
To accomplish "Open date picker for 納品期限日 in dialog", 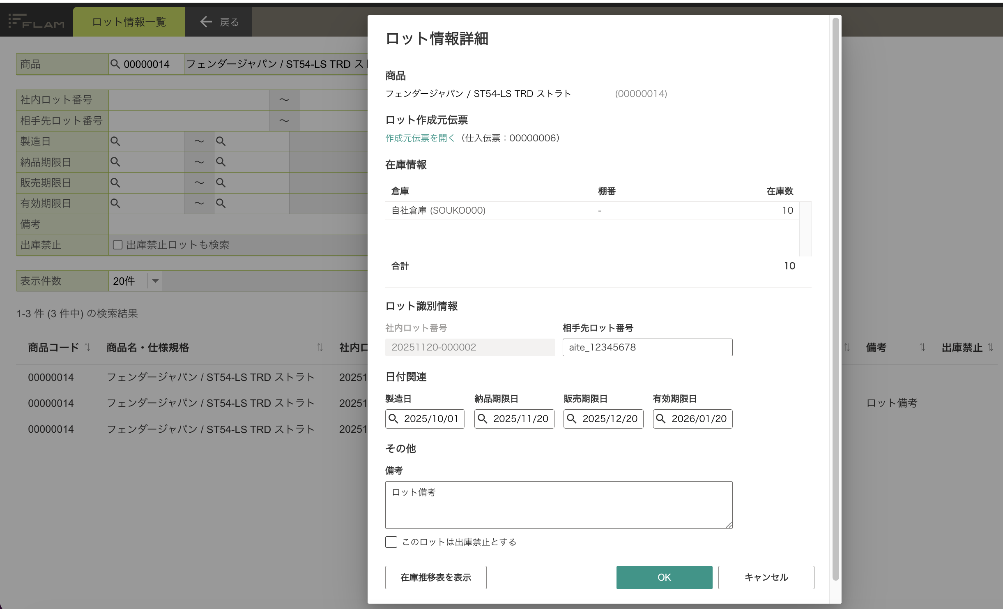I will [483, 419].
